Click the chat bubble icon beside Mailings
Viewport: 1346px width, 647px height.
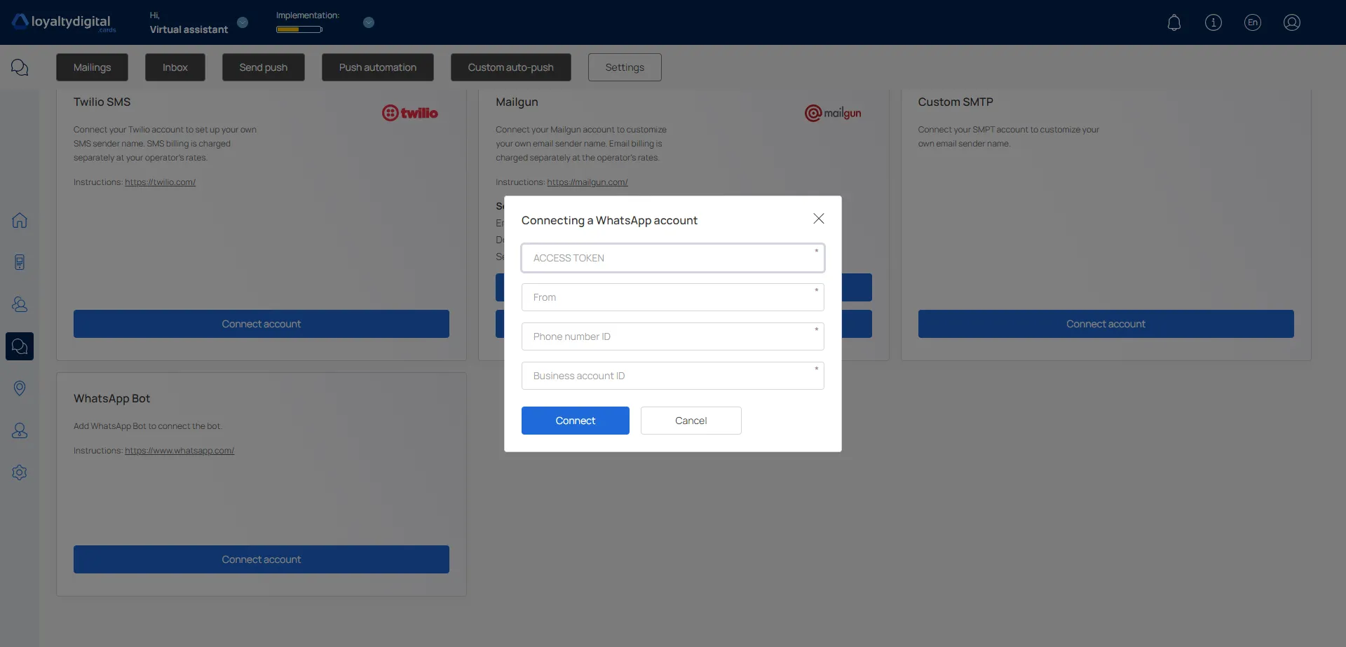[x=20, y=67]
